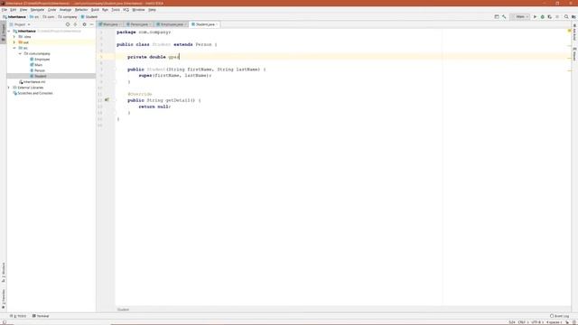Click the Inheritance breadcrumb in navigation bar
Screen dimensions: 578x325
(14, 17)
